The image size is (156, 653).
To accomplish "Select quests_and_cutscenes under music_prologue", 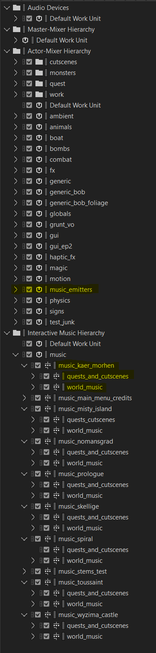I will pyautogui.click(x=98, y=485).
